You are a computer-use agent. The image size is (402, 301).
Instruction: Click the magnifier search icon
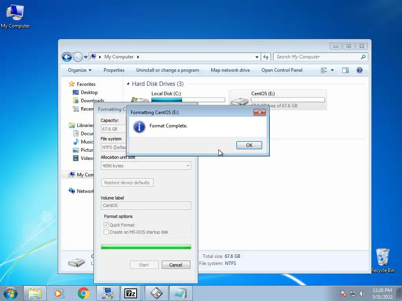coord(363,57)
